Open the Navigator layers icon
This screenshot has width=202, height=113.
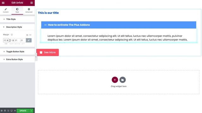coord(5,111)
